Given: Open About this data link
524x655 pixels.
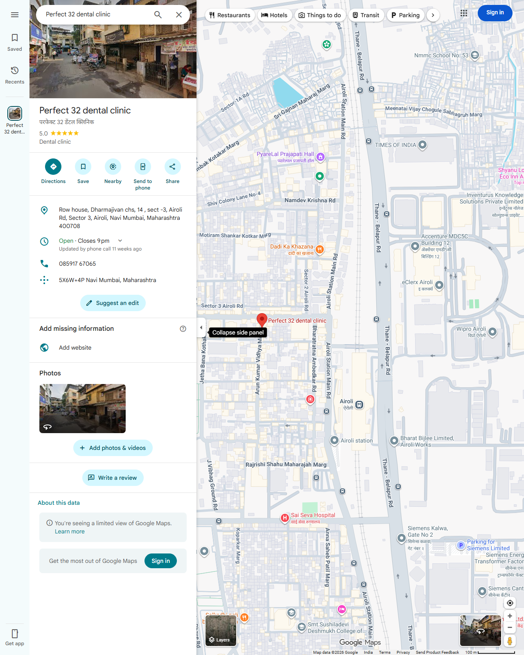Looking at the screenshot, I should tap(59, 503).
